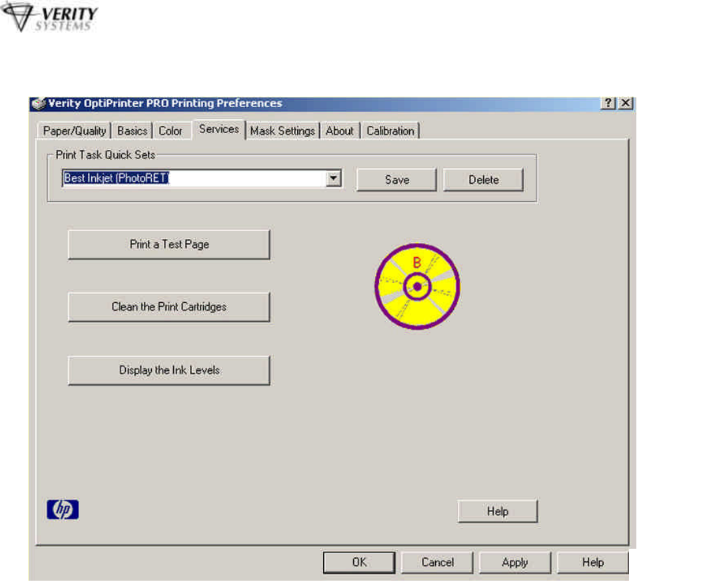Expand the Print Task Quick Sets dropdown
Image resolution: width=703 pixels, height=586 pixels.
point(333,178)
